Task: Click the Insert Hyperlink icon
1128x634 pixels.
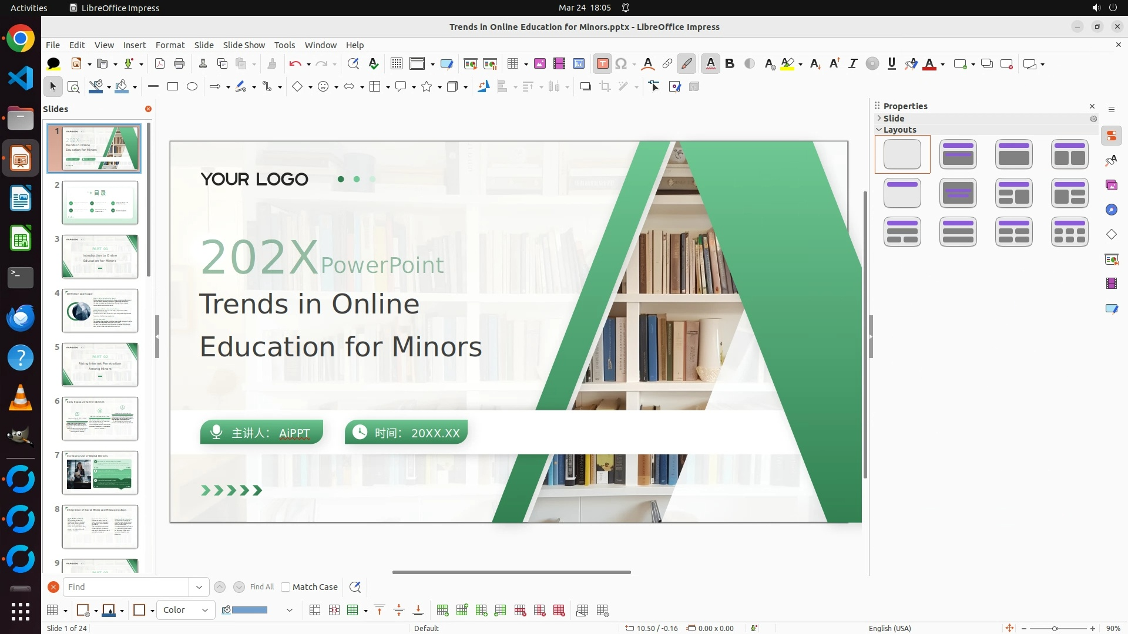Action: tap(667, 64)
